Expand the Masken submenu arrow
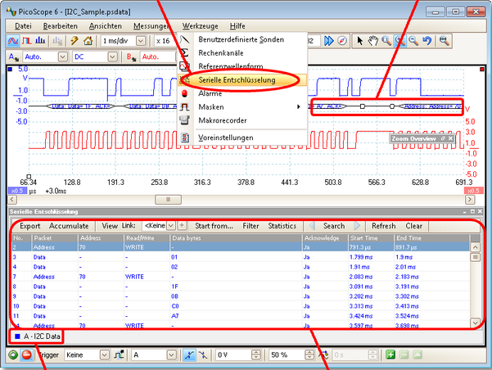Image resolution: width=492 pixels, height=370 pixels. (299, 107)
